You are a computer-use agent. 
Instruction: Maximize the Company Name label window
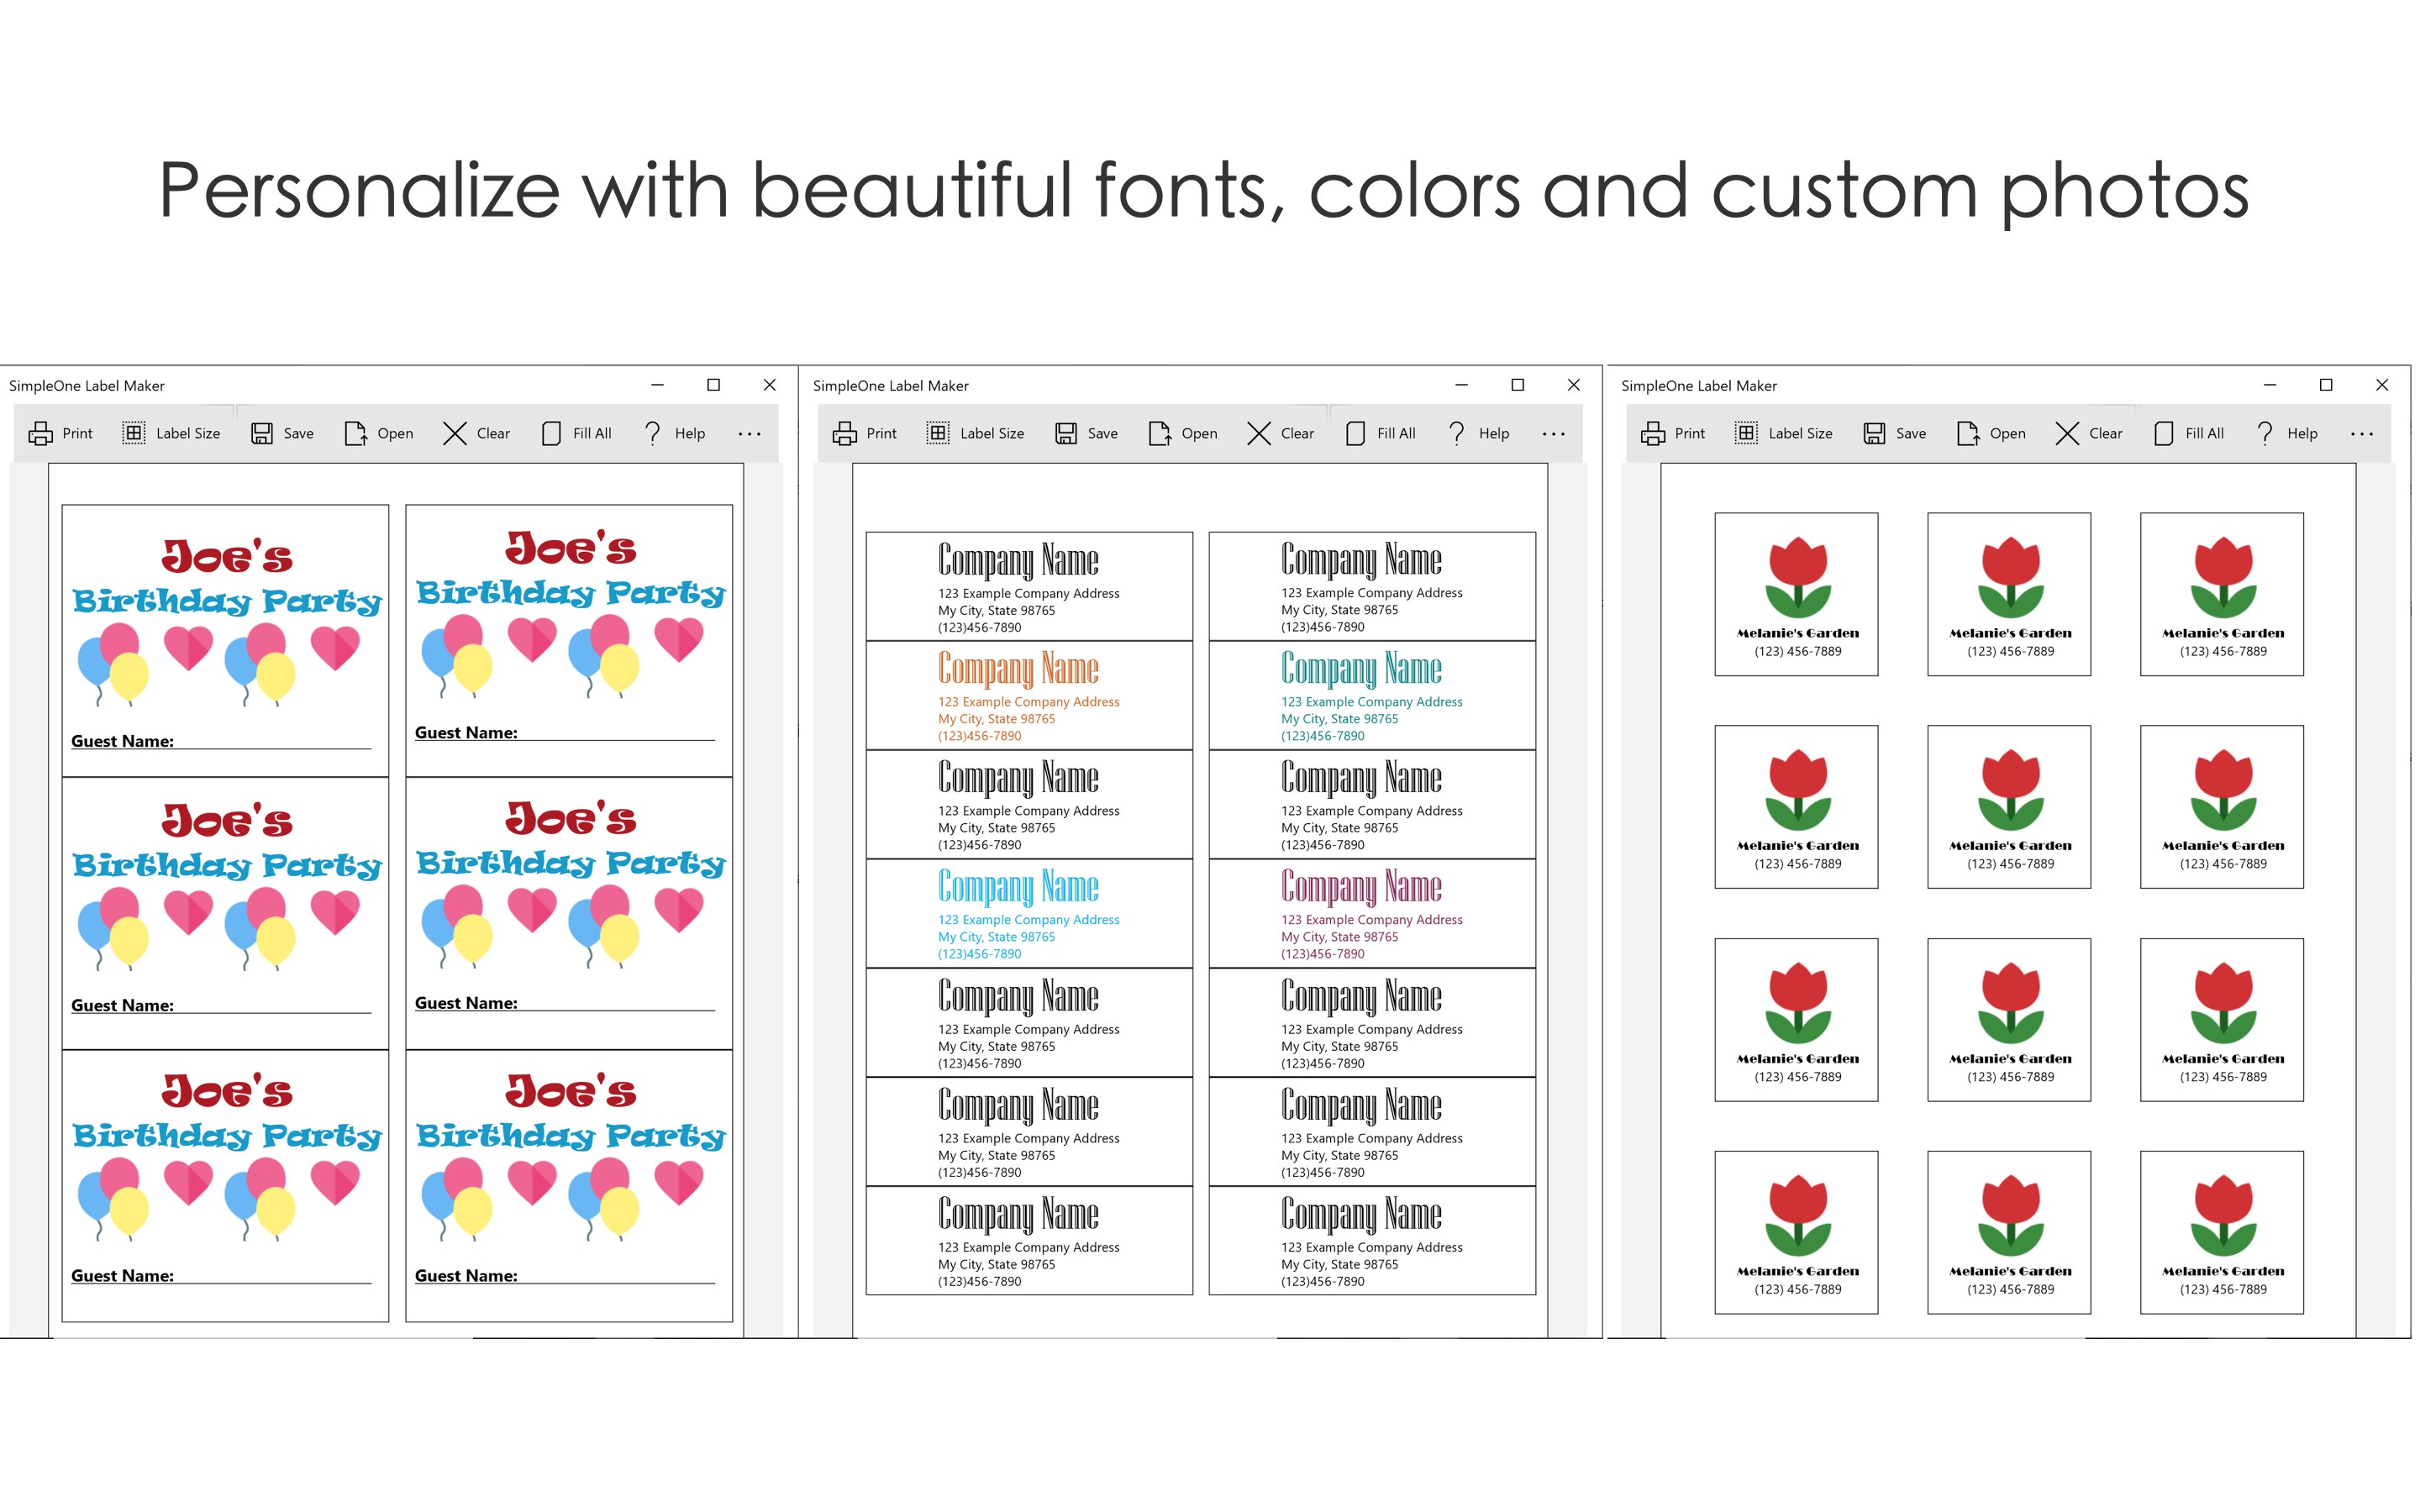pos(1517,385)
